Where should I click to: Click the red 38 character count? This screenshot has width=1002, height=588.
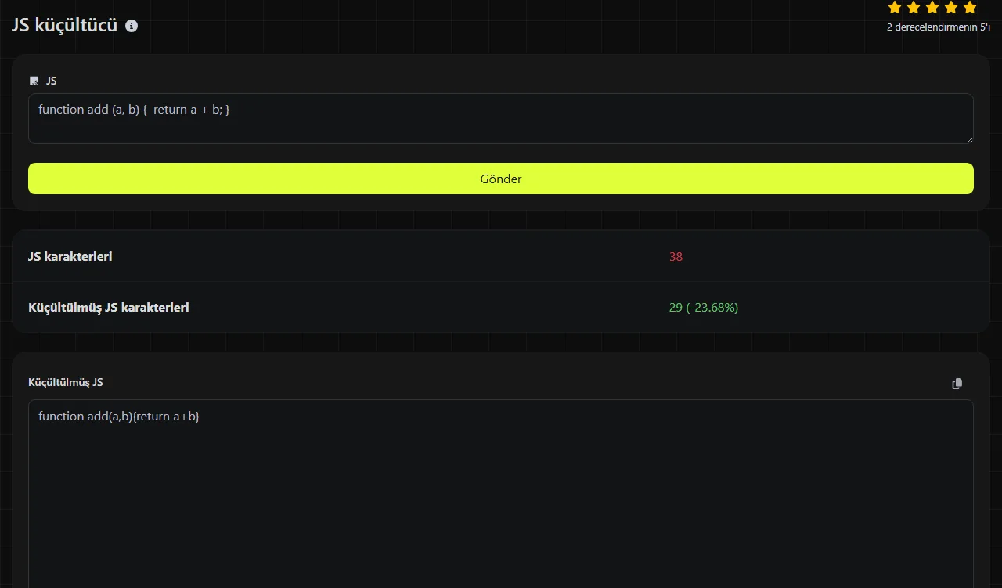pyautogui.click(x=676, y=256)
